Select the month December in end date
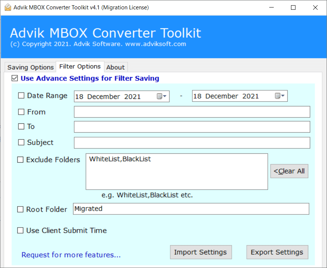 (x=222, y=96)
